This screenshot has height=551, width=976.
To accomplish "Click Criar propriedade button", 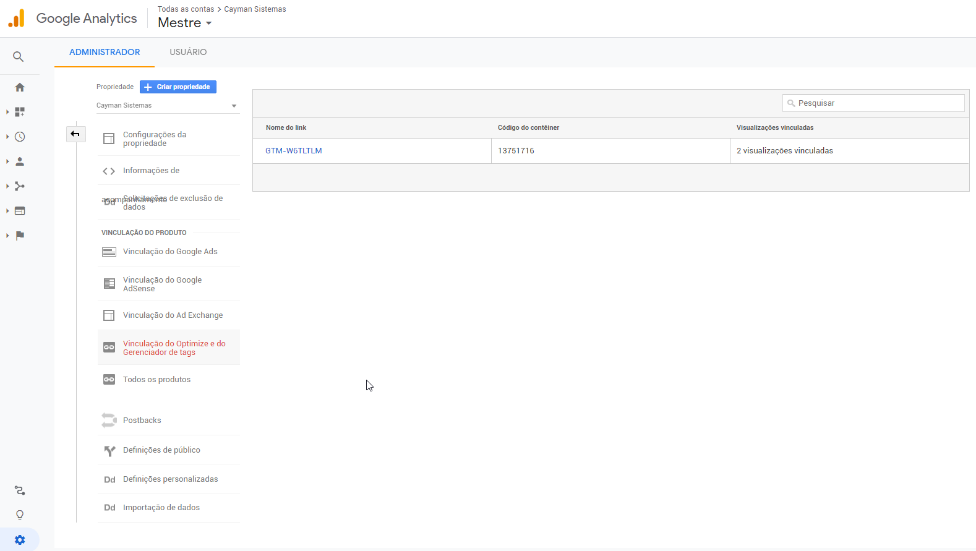I will 178,87.
